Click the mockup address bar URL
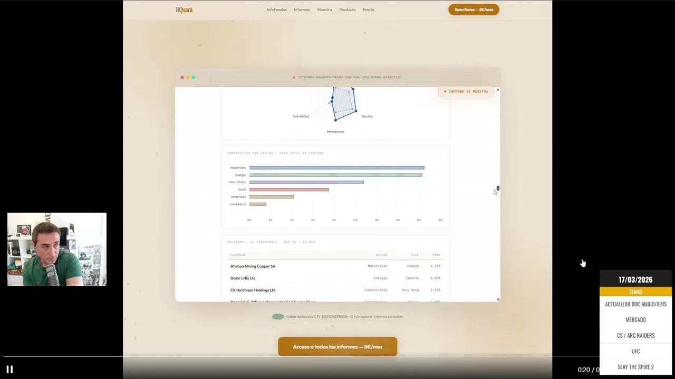This screenshot has height=379, width=675. click(350, 77)
